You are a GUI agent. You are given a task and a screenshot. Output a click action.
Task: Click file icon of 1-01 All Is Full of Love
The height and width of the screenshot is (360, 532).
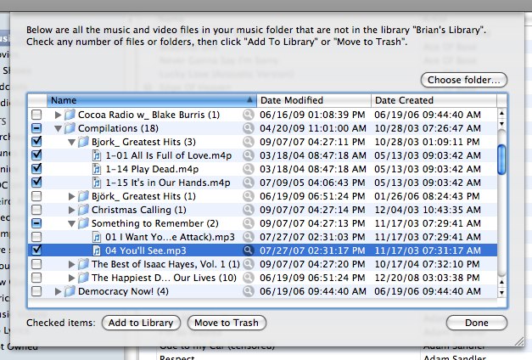click(x=97, y=155)
